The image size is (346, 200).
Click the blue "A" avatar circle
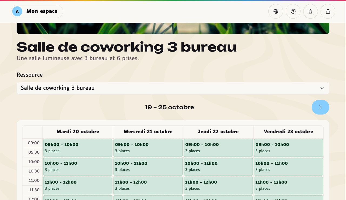point(17,11)
